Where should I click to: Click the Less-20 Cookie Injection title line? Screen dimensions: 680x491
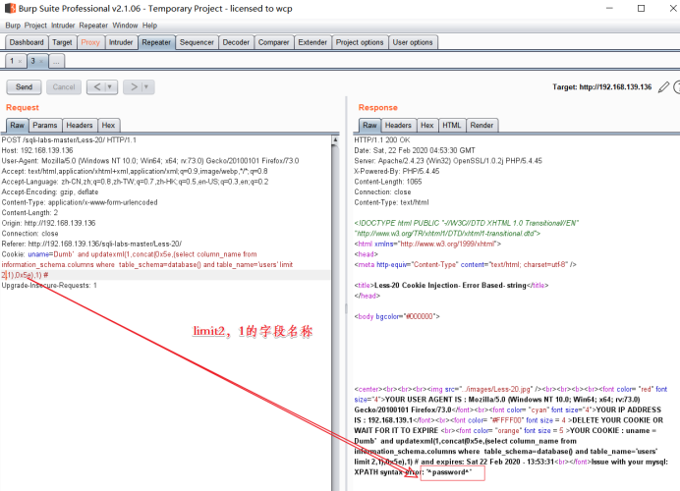[451, 286]
